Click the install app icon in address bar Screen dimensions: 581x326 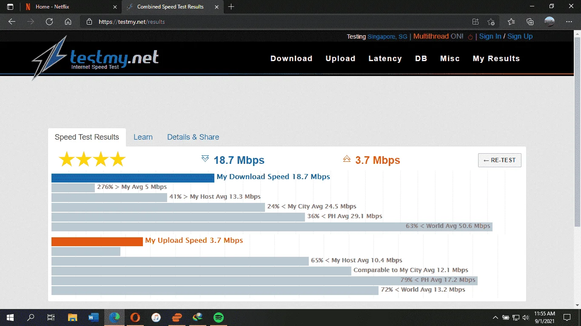point(476,22)
